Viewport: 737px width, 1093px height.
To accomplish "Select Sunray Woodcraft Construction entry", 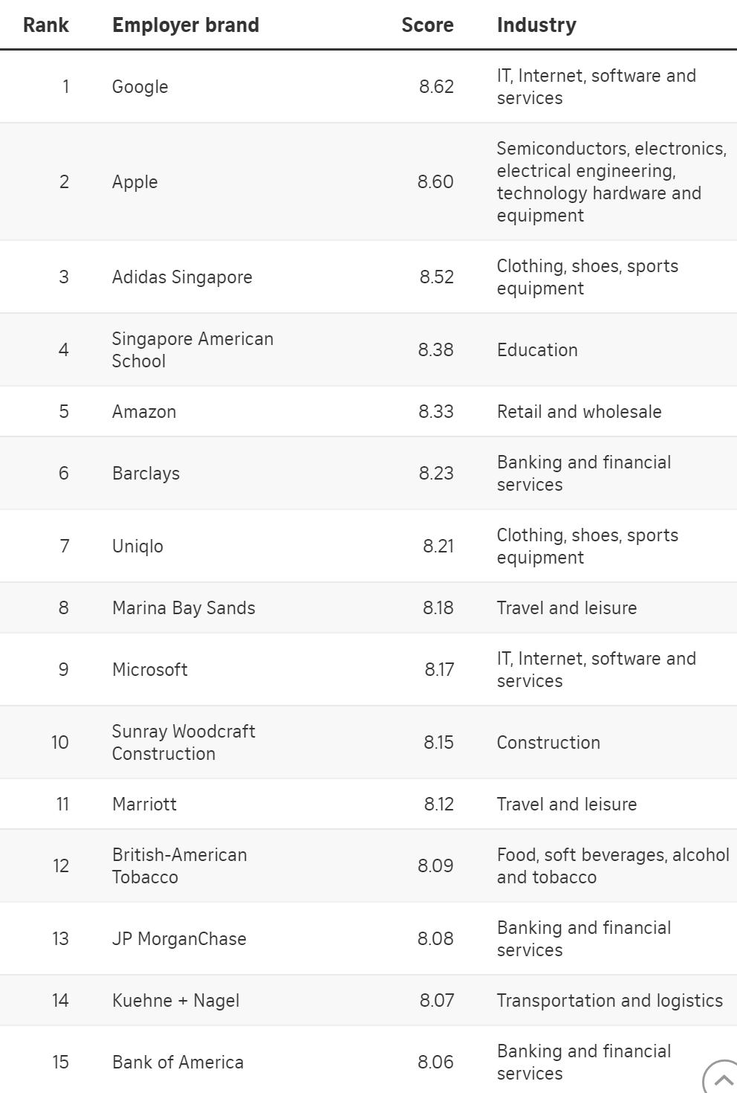I will [184, 743].
